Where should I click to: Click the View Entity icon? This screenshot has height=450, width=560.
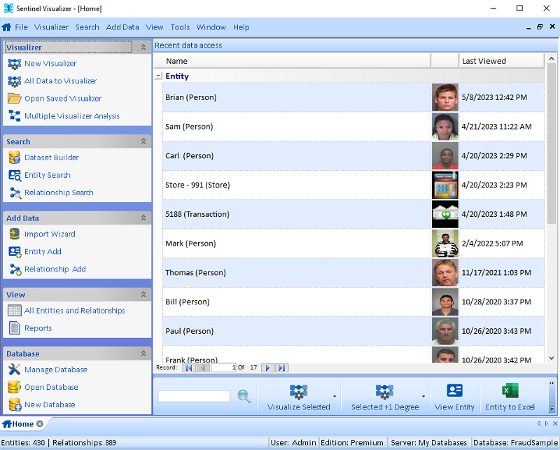pyautogui.click(x=454, y=392)
